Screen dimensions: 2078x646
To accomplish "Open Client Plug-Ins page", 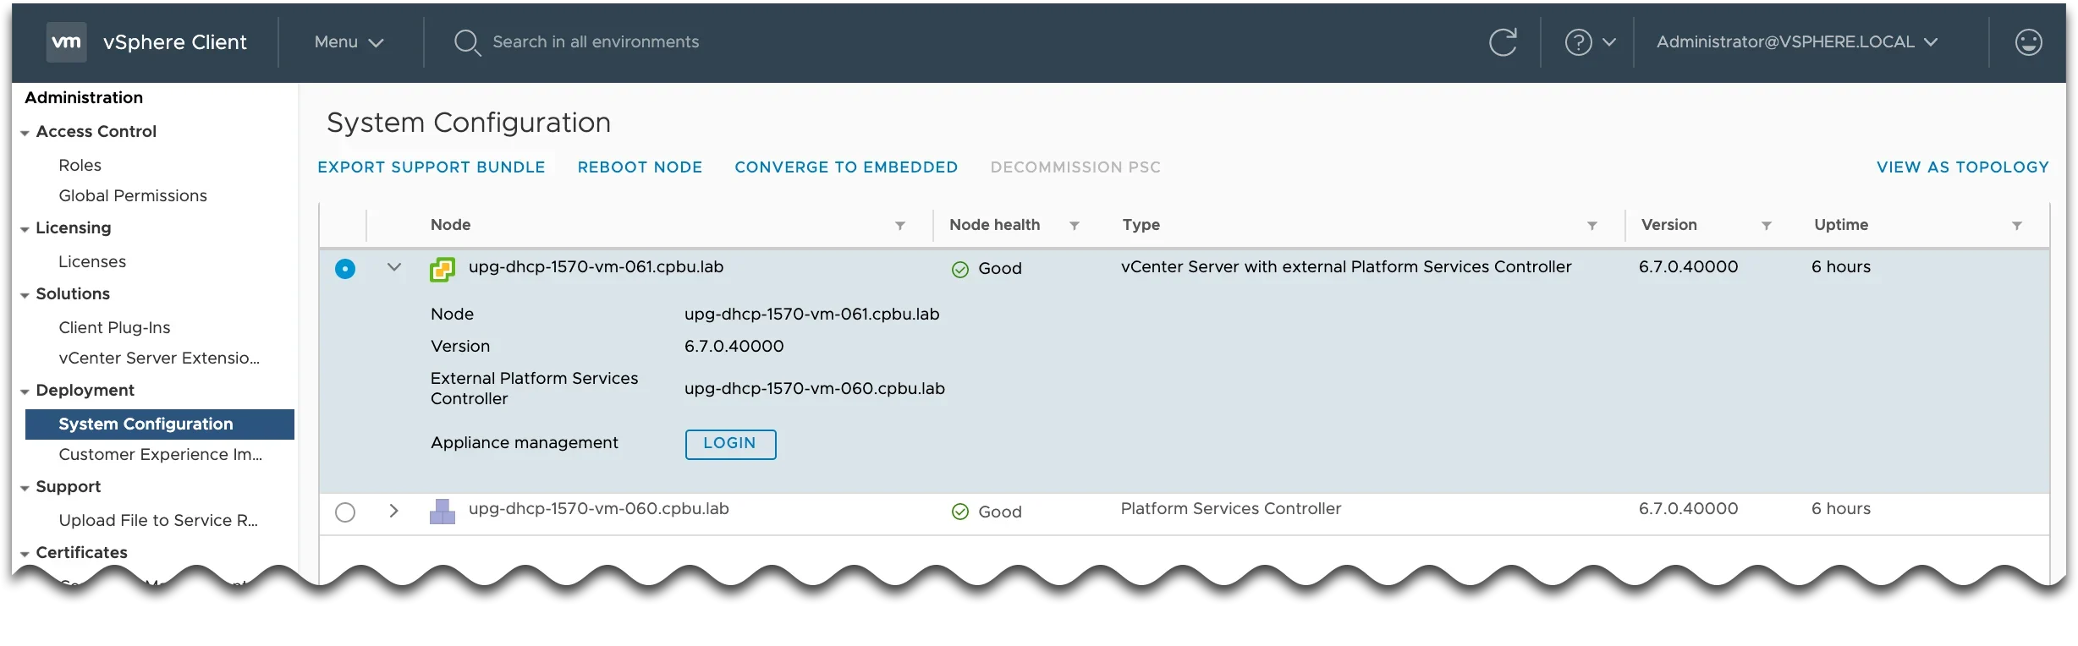I will coord(114,328).
